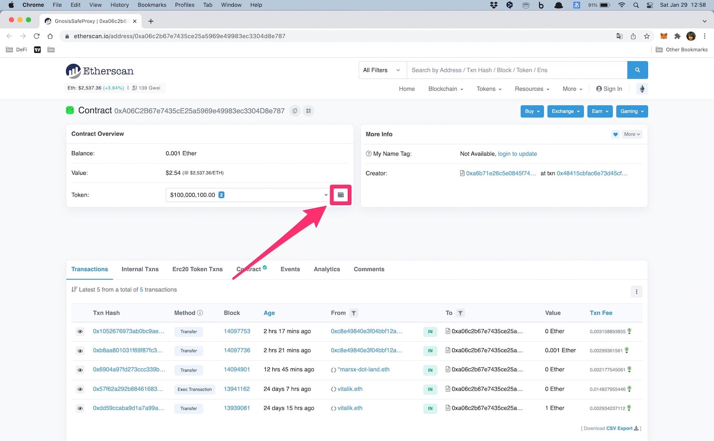Screen dimensions: 714x441
Task: Filter transactions by From column funnel
Action: [x=353, y=313]
